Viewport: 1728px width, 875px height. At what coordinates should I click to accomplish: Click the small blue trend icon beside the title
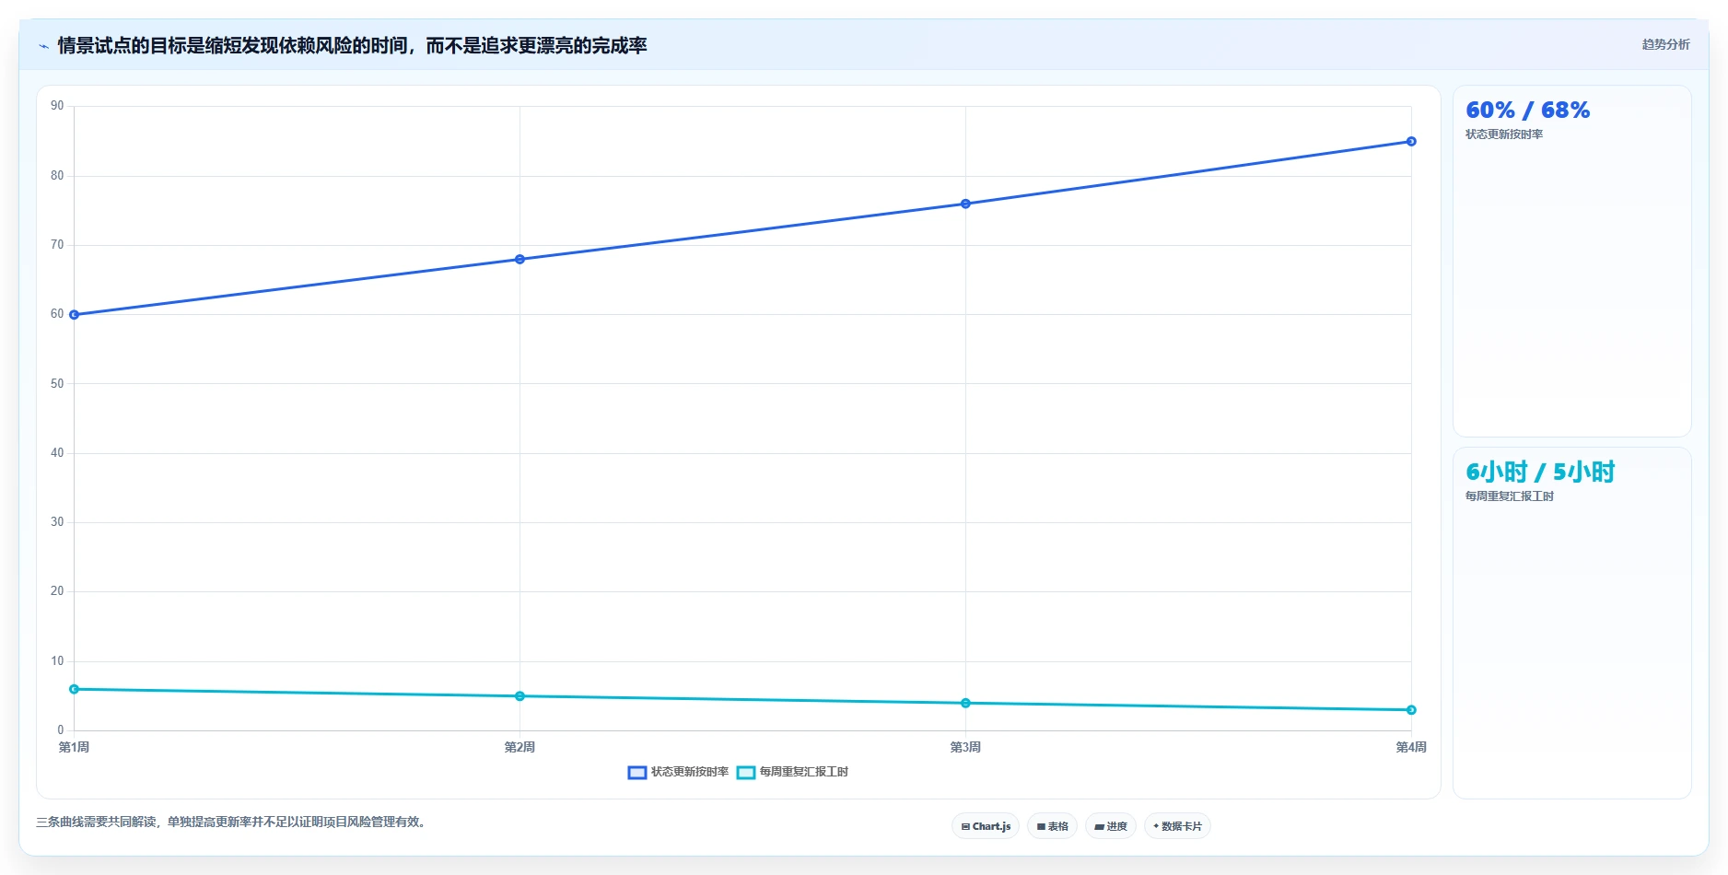click(43, 46)
